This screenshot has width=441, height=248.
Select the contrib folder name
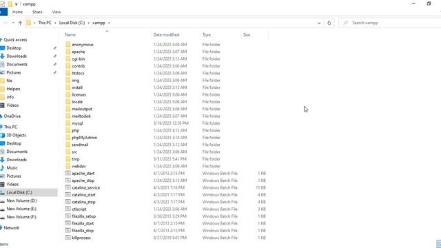tap(78, 66)
